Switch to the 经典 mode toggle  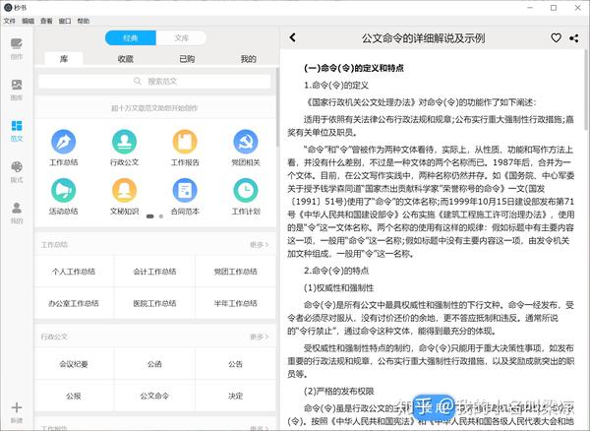pyautogui.click(x=130, y=38)
